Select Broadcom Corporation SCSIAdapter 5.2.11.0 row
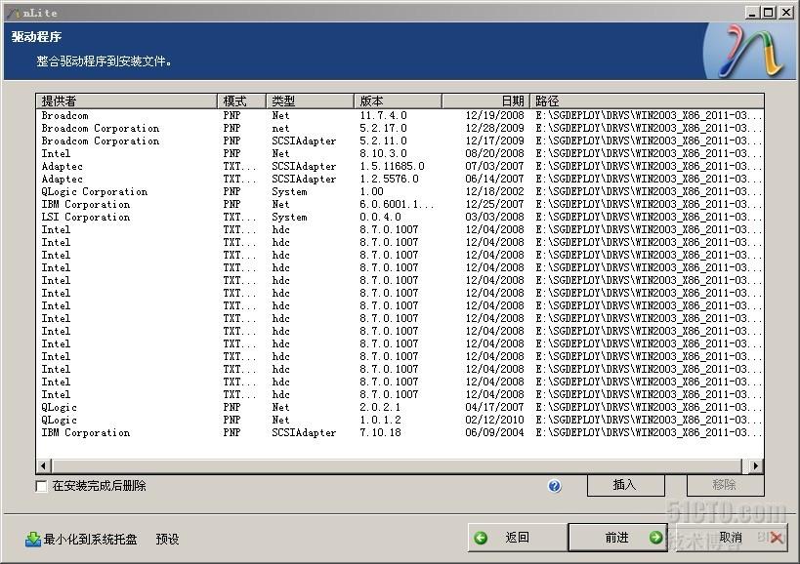 pos(400,141)
